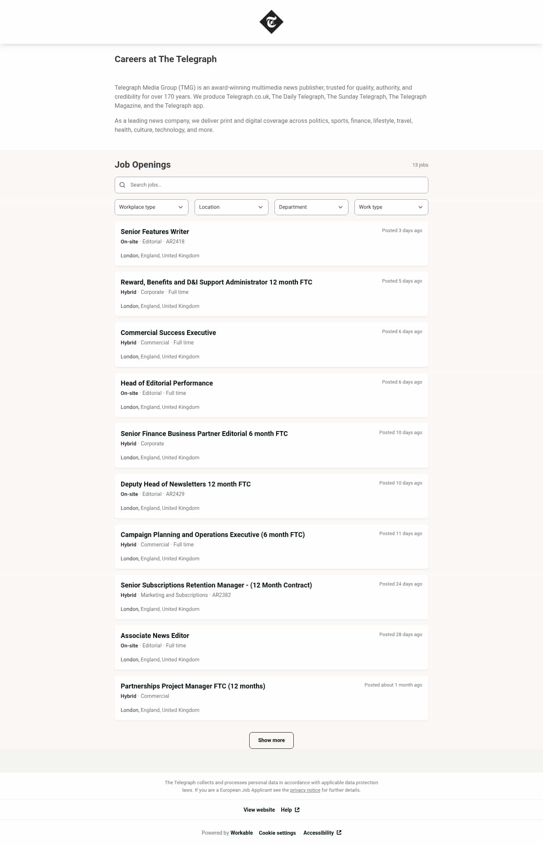Click the View website link

[259, 810]
